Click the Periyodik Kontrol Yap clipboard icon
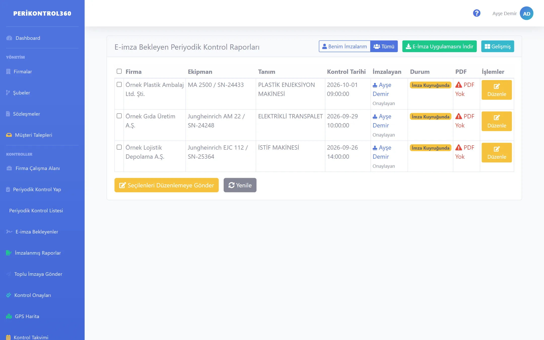This screenshot has height=340, width=544. pyautogui.click(x=8, y=189)
